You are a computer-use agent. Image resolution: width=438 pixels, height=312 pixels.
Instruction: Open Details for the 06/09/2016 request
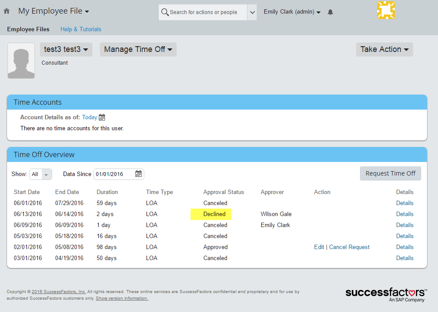405,225
